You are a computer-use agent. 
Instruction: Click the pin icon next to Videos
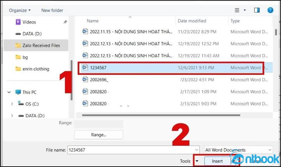(65, 22)
